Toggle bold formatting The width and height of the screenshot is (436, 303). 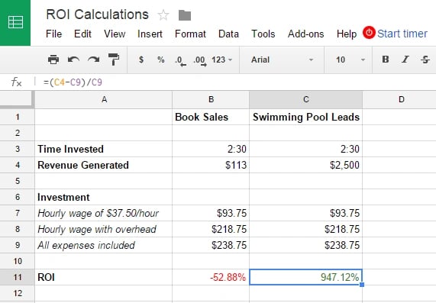pos(386,60)
